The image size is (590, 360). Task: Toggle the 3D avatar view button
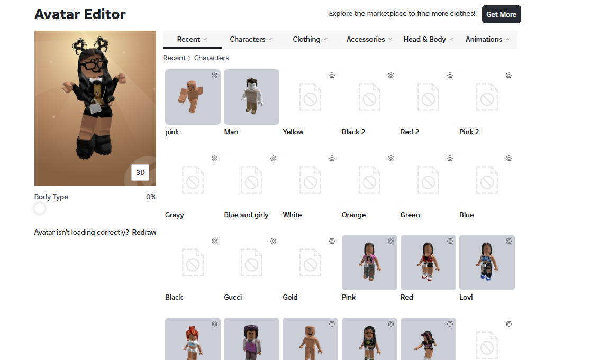(x=140, y=172)
